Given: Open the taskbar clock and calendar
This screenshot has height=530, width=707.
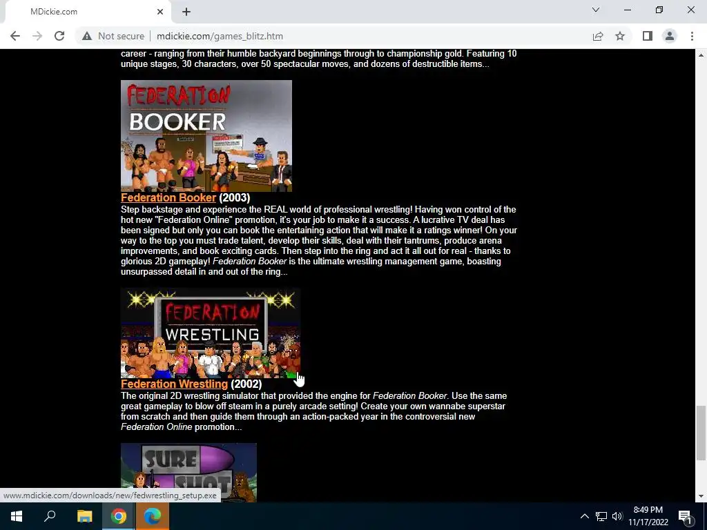Looking at the screenshot, I should [648, 516].
